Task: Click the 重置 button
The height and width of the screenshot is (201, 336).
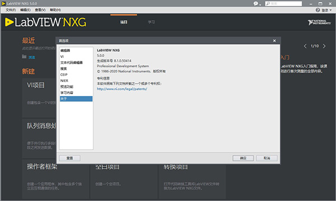Action: coord(69,158)
